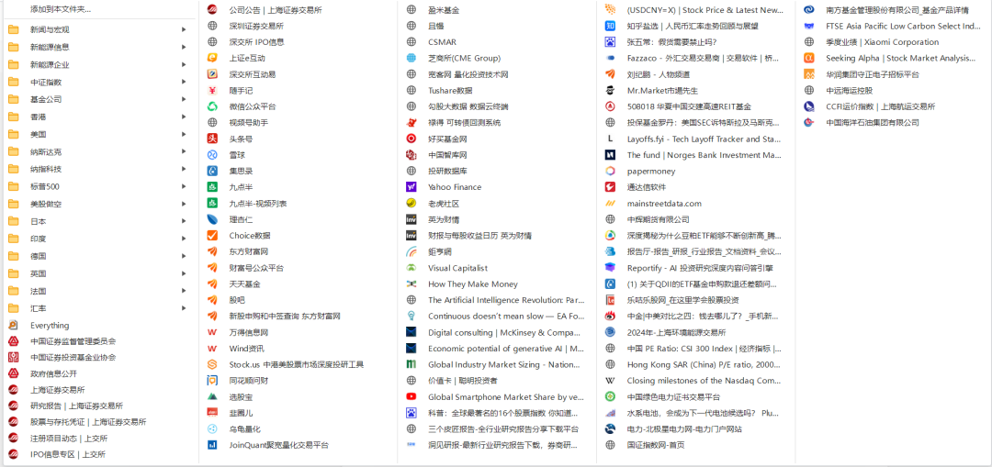This screenshot has width=992, height=467.
Task: Click the 同花顺问财 favicon
Action: coord(212,381)
